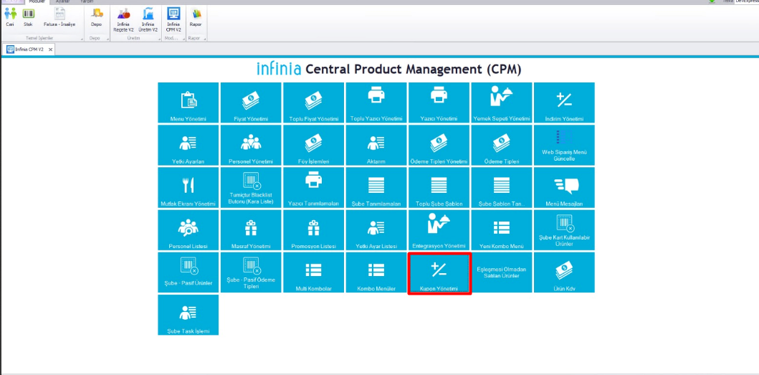Viewport: 759px width, 375px height.
Task: Open the Entegrasyon Yönetimi tile
Action: 439,230
